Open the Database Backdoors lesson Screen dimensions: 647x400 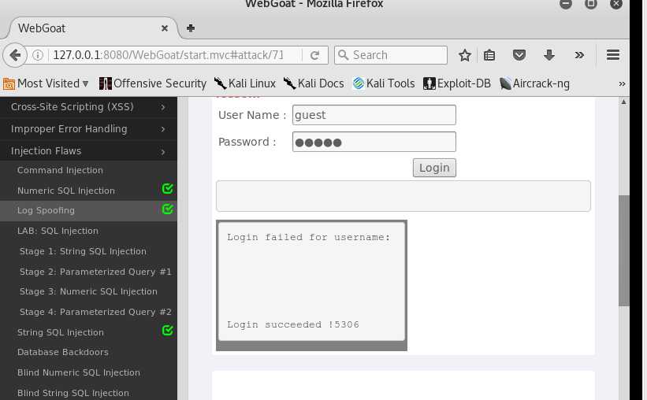tap(63, 352)
